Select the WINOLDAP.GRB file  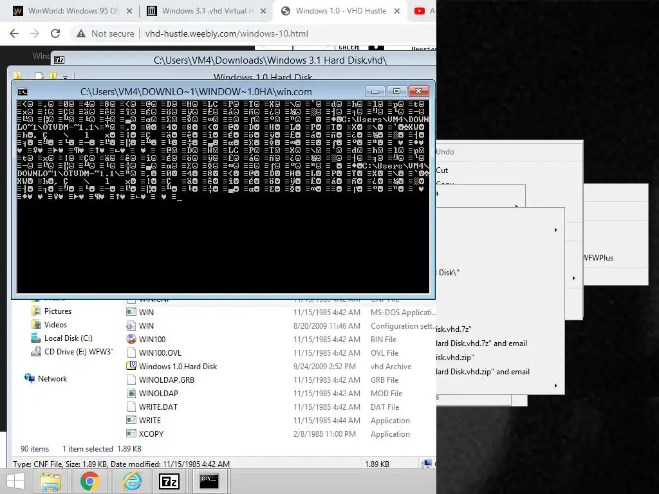pyautogui.click(x=167, y=380)
